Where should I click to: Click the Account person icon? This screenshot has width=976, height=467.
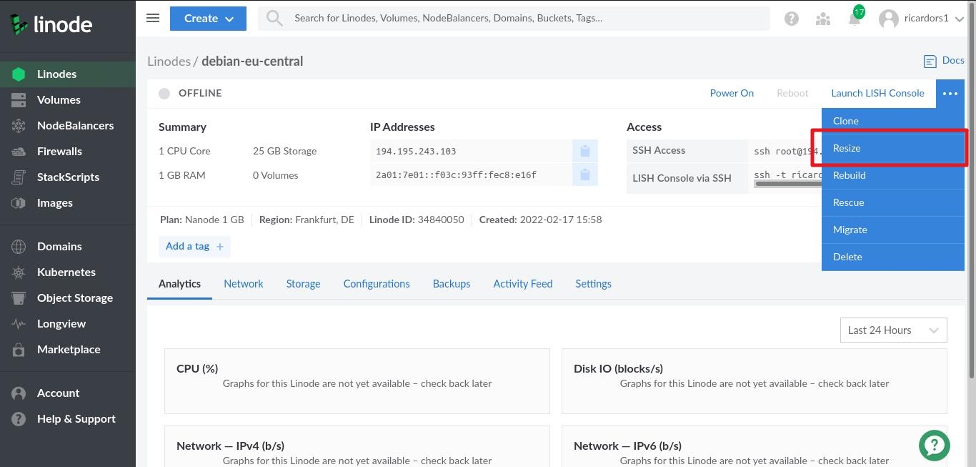19,393
